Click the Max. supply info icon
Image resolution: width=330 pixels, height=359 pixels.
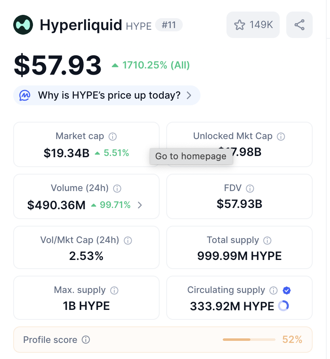pyautogui.click(x=114, y=291)
